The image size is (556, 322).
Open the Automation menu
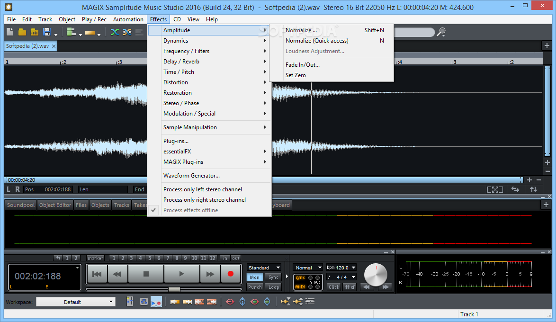point(128,19)
